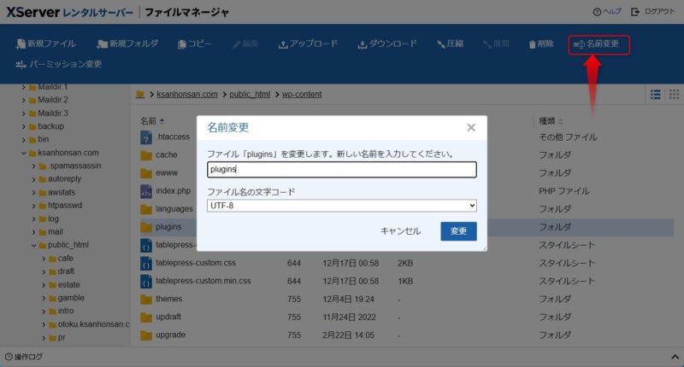
Task: Expand the backup folder in tree
Action: (x=24, y=126)
